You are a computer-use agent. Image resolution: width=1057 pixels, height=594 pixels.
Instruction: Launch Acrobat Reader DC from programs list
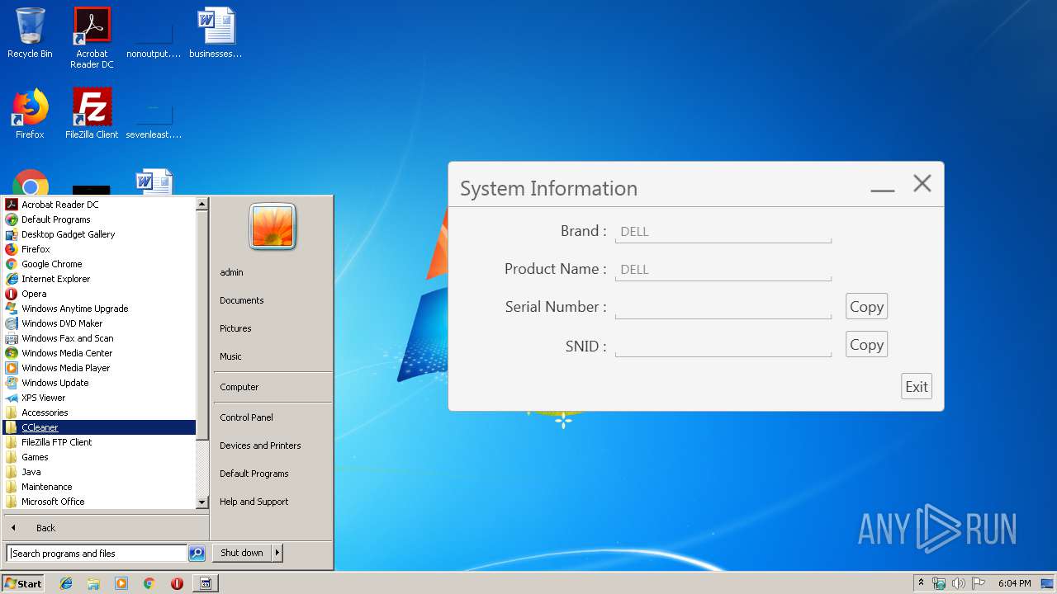pyautogui.click(x=99, y=205)
